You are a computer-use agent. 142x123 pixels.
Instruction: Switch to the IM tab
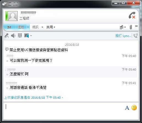click(9, 27)
